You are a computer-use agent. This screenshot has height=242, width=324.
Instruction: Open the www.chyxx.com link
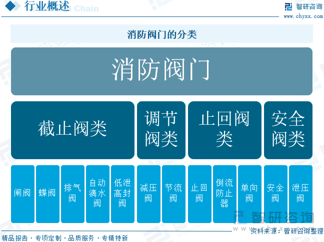pos(303,16)
